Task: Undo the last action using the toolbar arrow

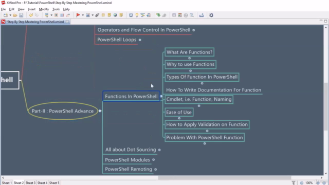Action: click(31, 15)
